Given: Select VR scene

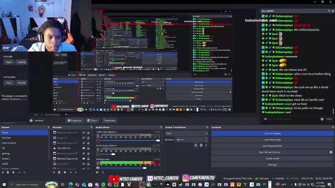Looking at the screenshot, I should tap(24, 148).
